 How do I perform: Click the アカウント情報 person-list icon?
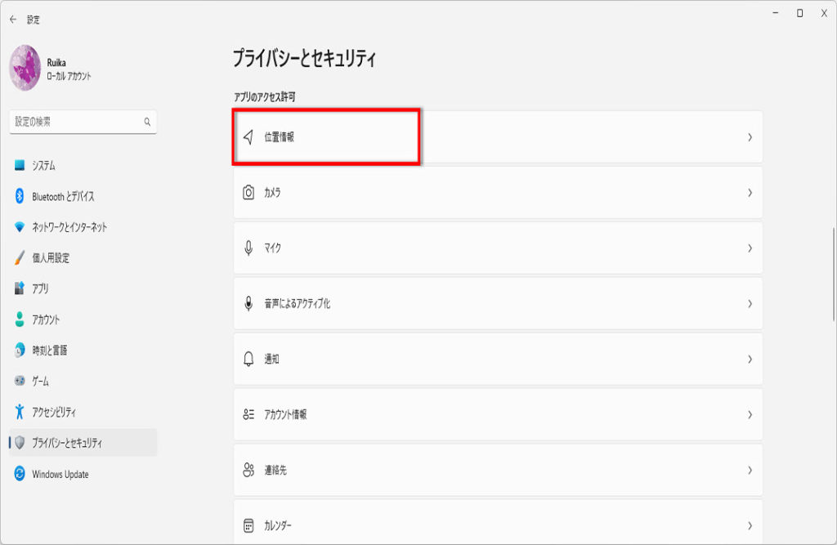[248, 415]
